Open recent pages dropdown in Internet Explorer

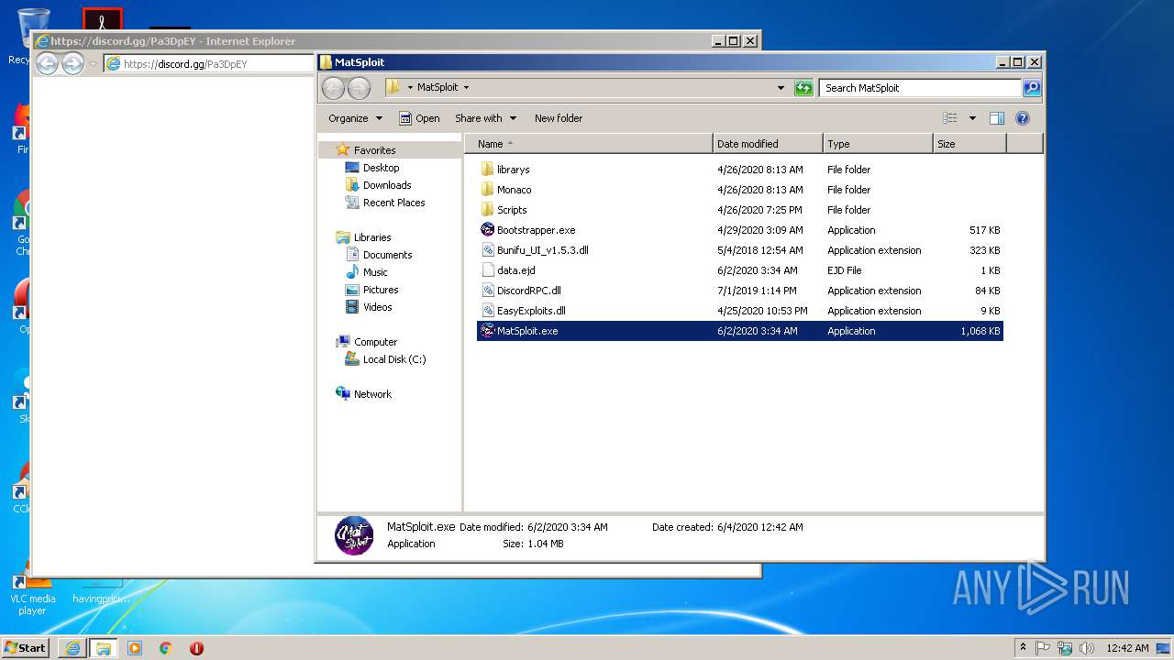[x=93, y=64]
